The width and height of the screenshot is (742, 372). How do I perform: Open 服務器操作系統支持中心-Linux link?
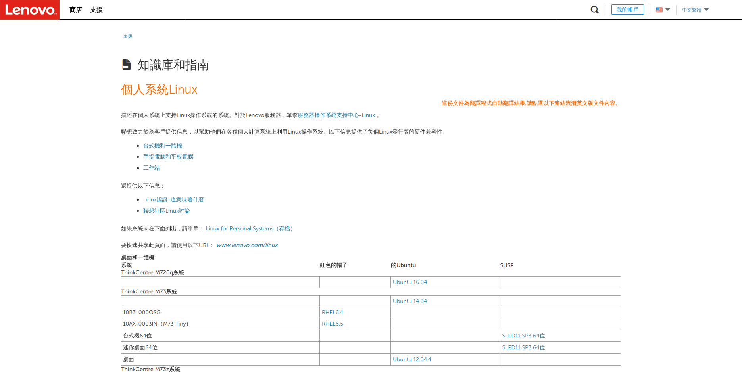[336, 115]
